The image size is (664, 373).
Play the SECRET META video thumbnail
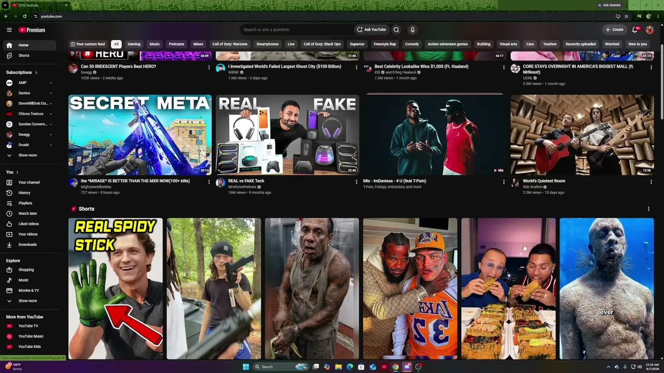pos(140,135)
